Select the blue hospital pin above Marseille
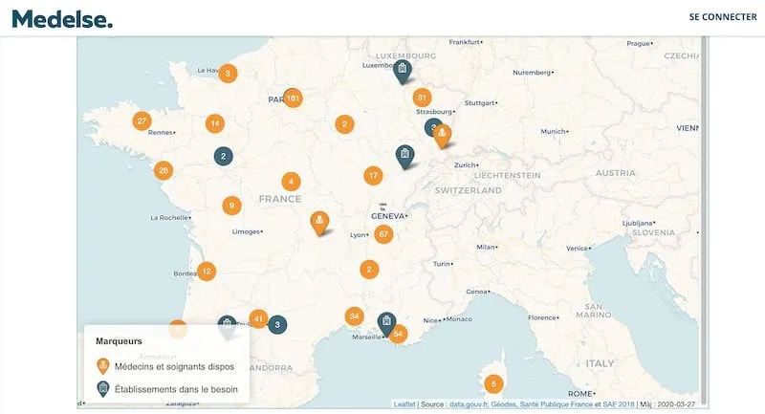 pos(386,322)
